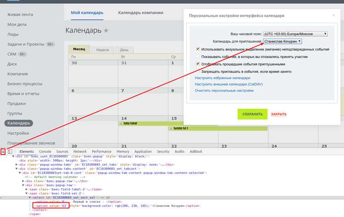344x217 pixels.
Task: Click the element inspector icon in DevTools
Action: (3, 151)
